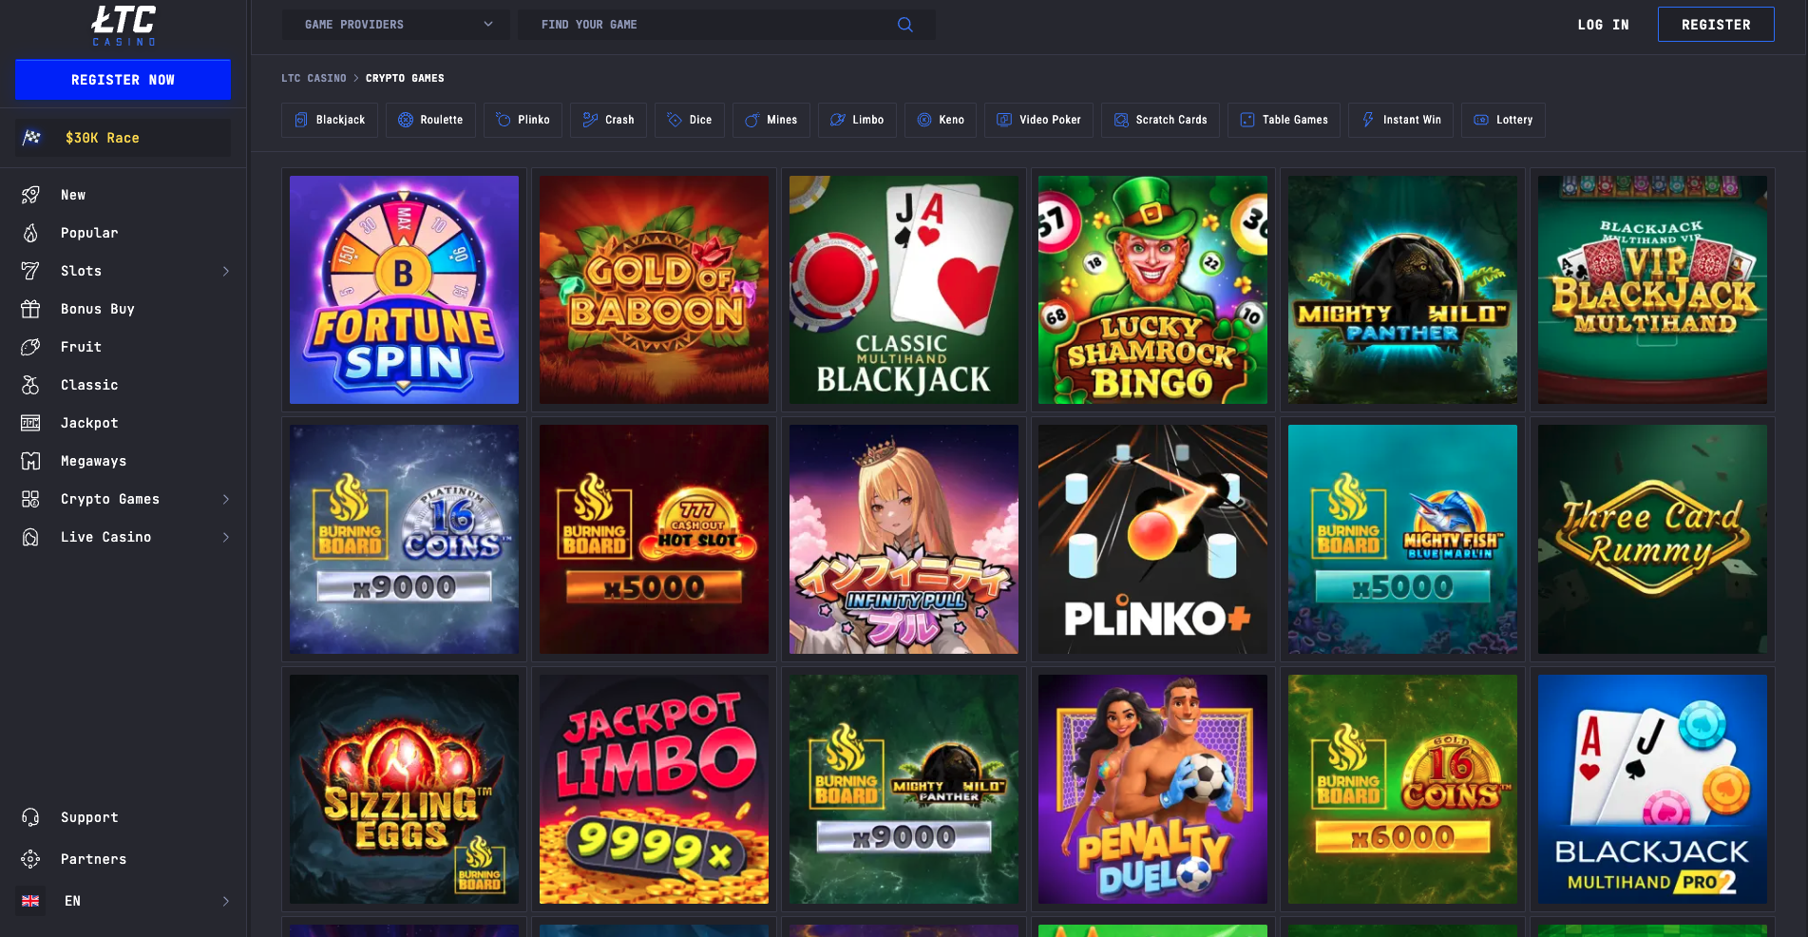Select the Scratch Cards category tab

tap(1160, 120)
